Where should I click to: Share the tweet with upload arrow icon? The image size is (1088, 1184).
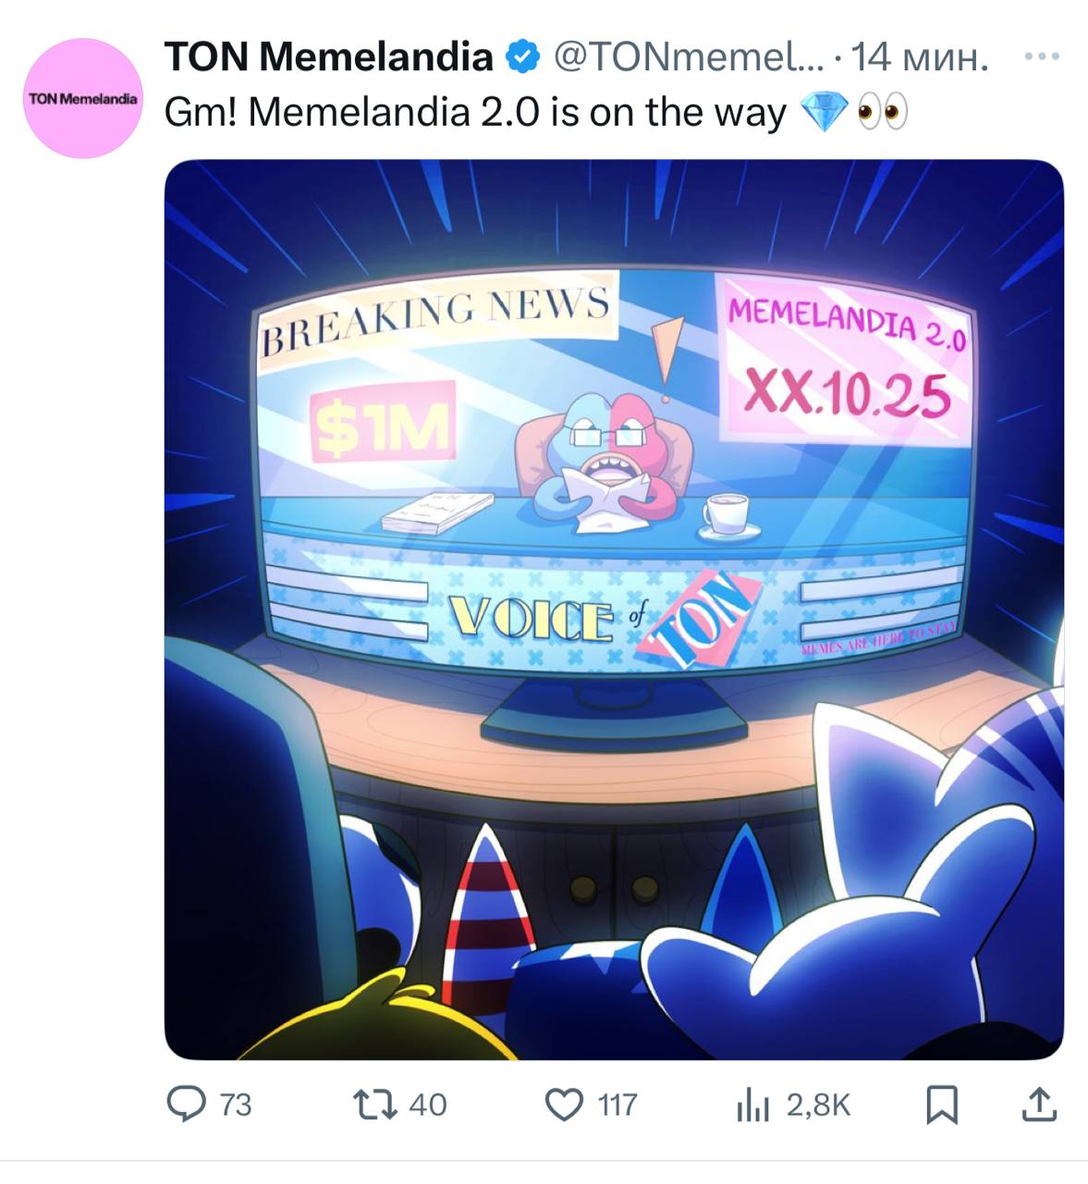coord(1039,1104)
